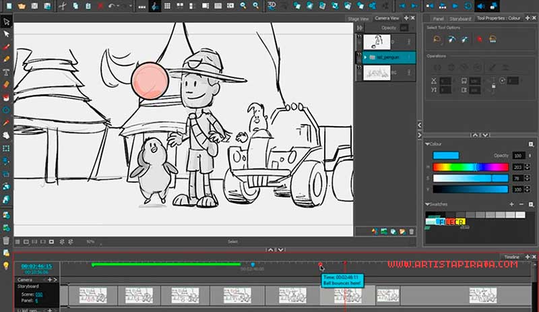This screenshot has height=312, width=539.
Task: Click the white swatch in Swatches row
Action: click(520, 215)
